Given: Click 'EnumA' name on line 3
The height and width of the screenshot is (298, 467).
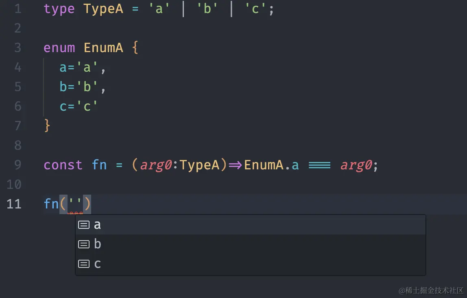Looking at the screenshot, I should coord(103,48).
